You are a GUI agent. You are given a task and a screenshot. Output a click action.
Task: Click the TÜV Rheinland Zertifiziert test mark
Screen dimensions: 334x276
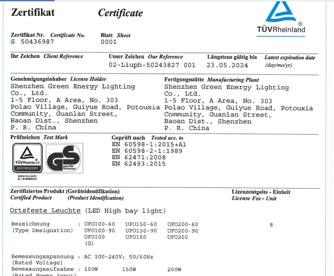pyautogui.click(x=27, y=158)
